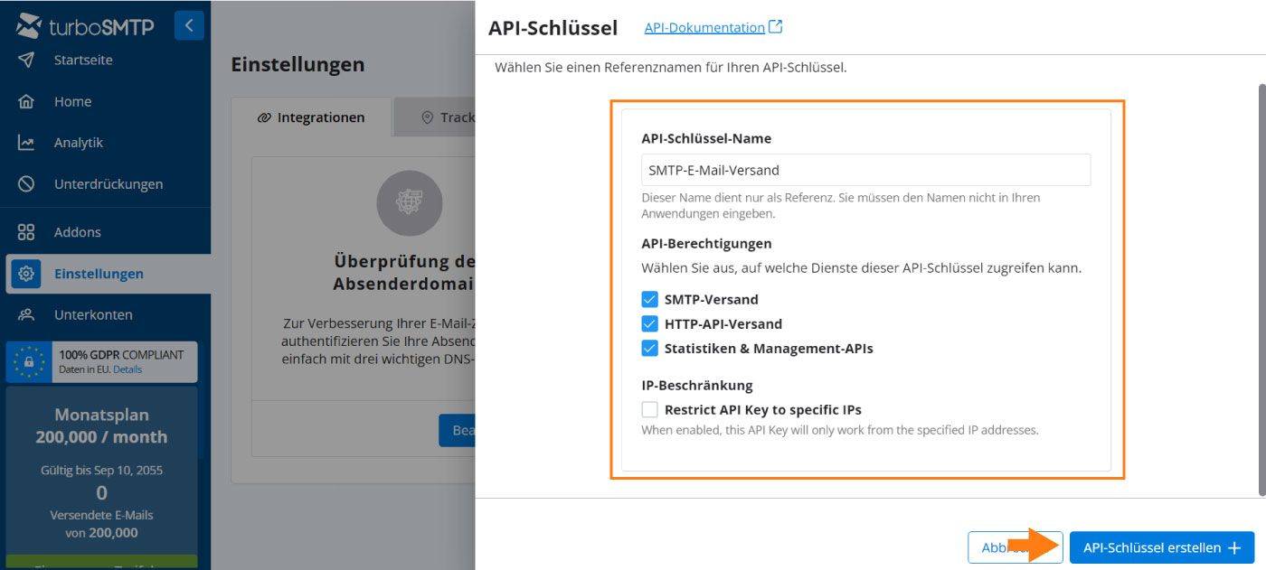
Task: Enable Restrict API Key to specific IPs
Action: [x=649, y=410]
